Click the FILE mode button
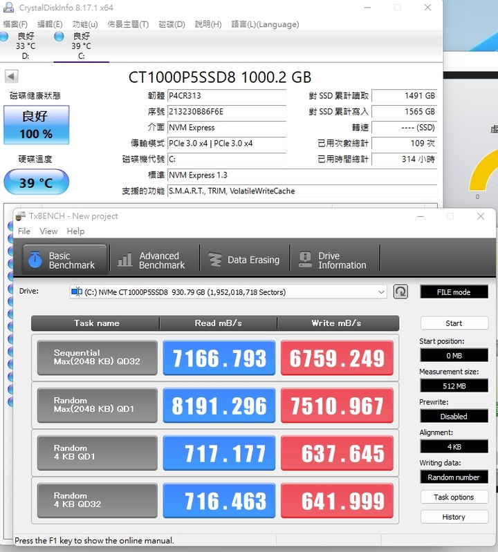 click(x=454, y=292)
